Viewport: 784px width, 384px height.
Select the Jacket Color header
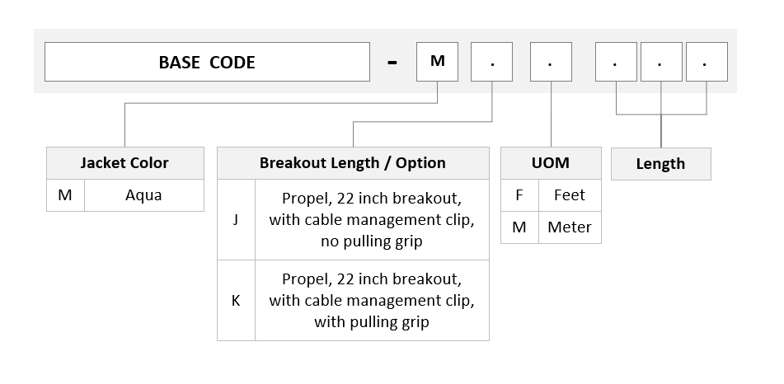[125, 163]
